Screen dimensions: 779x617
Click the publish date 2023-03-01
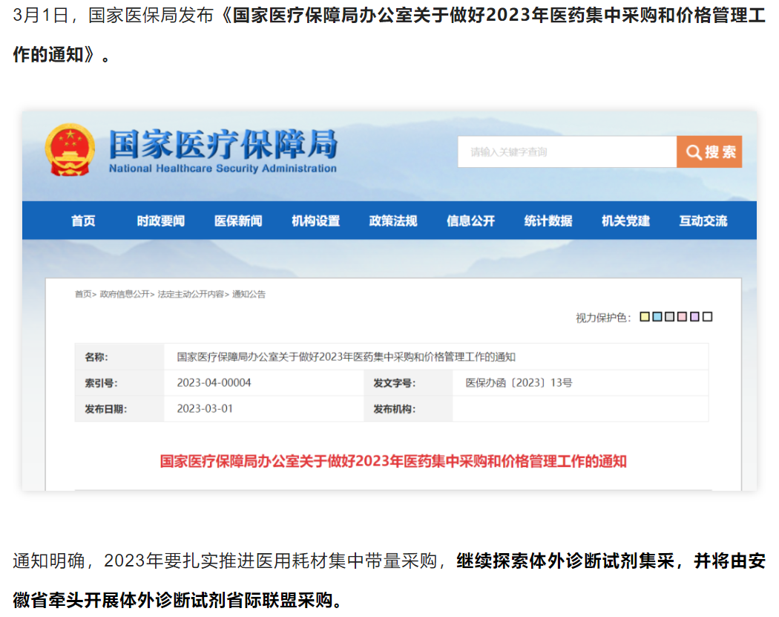[x=205, y=408]
